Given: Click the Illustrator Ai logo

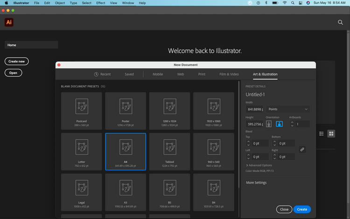Looking at the screenshot, I should [9, 22].
